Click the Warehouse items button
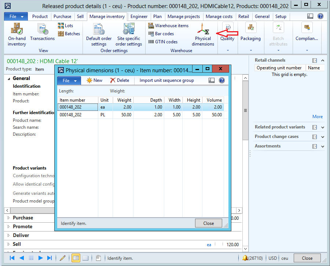This screenshot has height=266, width=330. [x=168, y=26]
